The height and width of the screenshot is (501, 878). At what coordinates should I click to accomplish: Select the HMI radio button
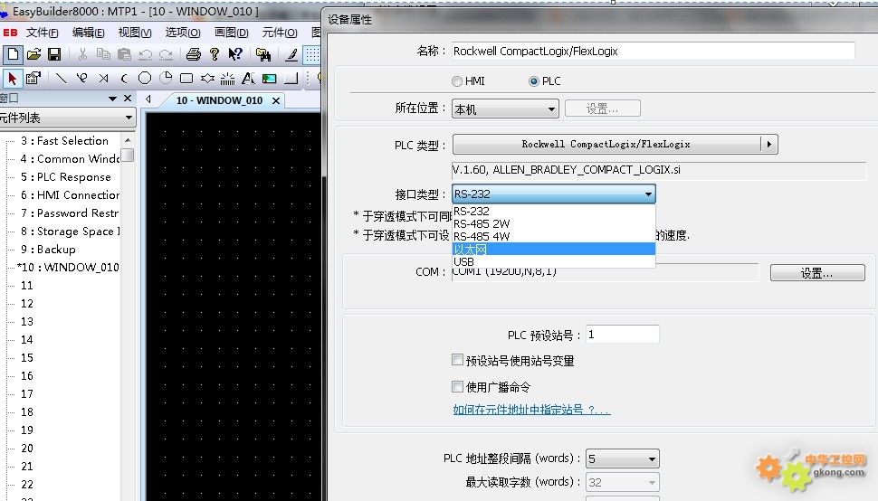[457, 81]
